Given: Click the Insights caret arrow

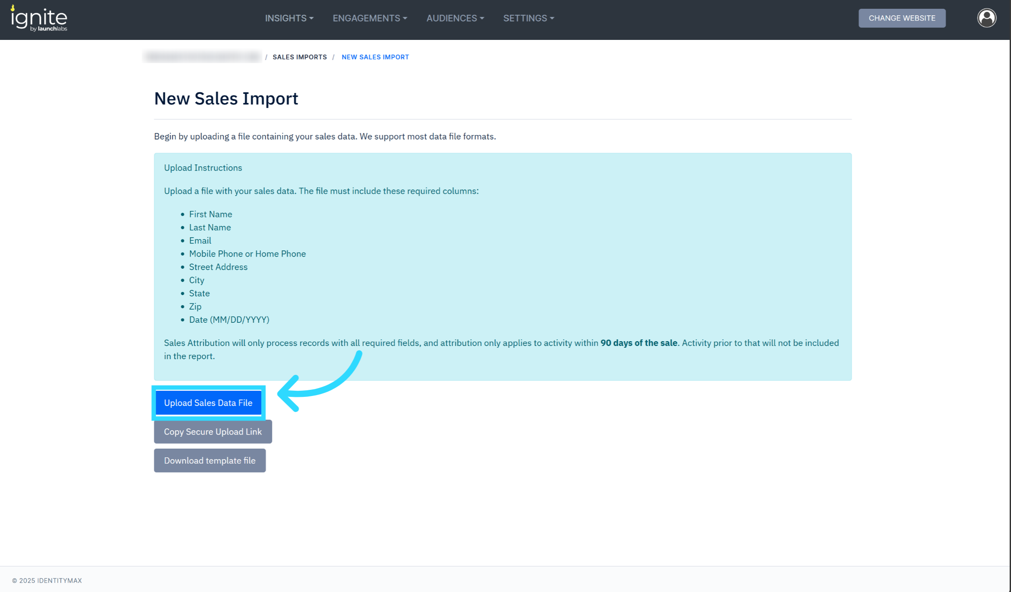Looking at the screenshot, I should [x=312, y=18].
